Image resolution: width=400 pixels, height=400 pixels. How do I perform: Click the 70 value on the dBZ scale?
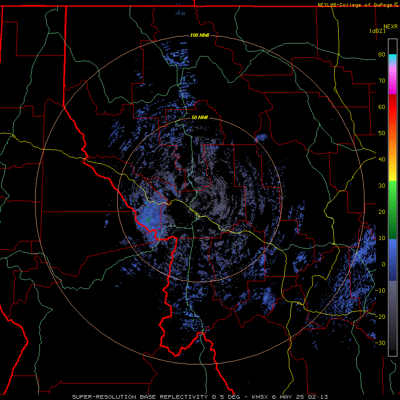(x=382, y=81)
